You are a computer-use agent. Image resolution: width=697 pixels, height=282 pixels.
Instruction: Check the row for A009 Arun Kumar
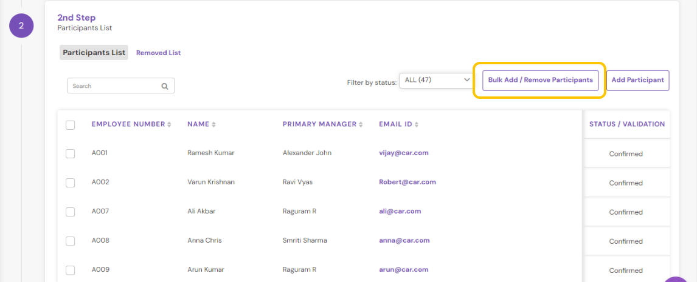70,270
